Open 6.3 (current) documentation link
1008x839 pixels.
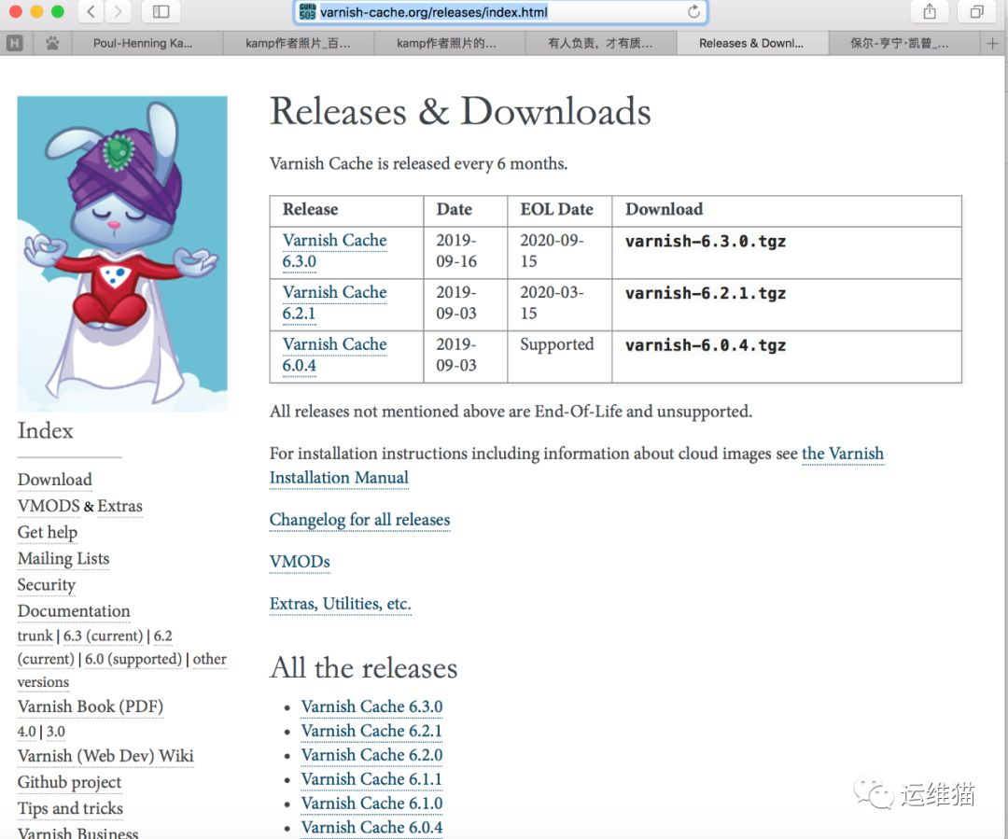103,636
